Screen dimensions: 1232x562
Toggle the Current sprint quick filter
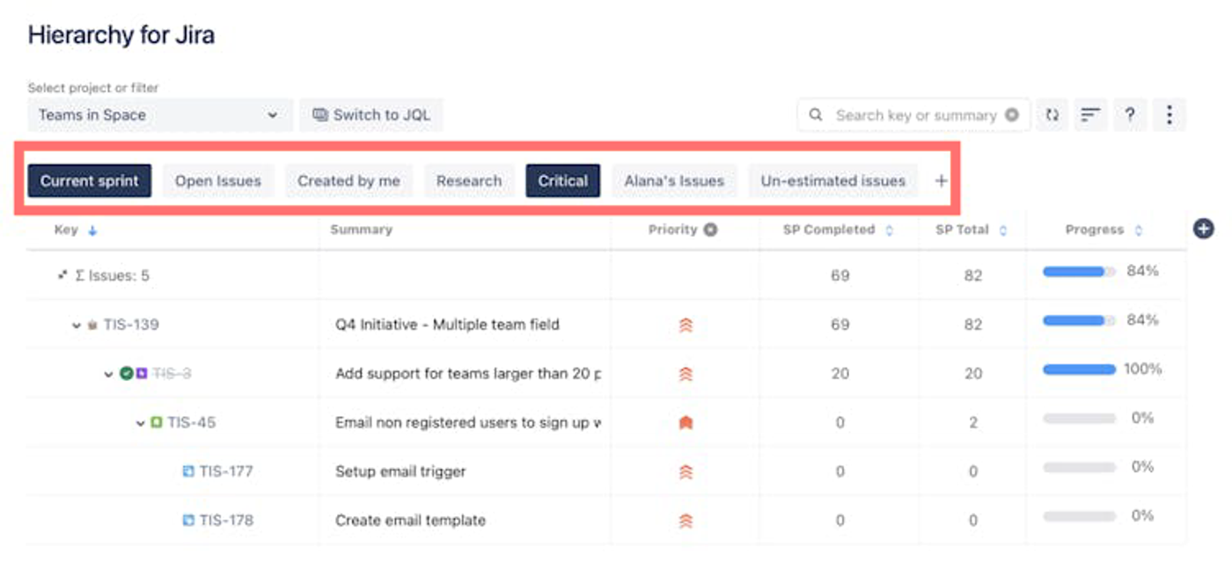[90, 181]
